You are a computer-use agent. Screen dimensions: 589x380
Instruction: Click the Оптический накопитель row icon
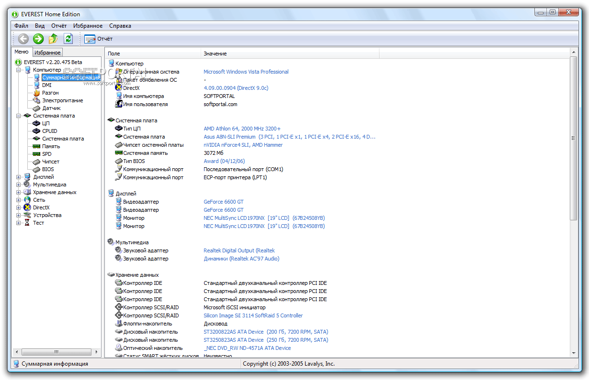click(119, 348)
